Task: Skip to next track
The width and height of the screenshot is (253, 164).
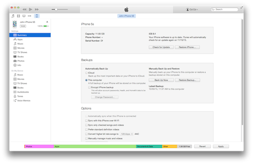Action: click(37, 9)
